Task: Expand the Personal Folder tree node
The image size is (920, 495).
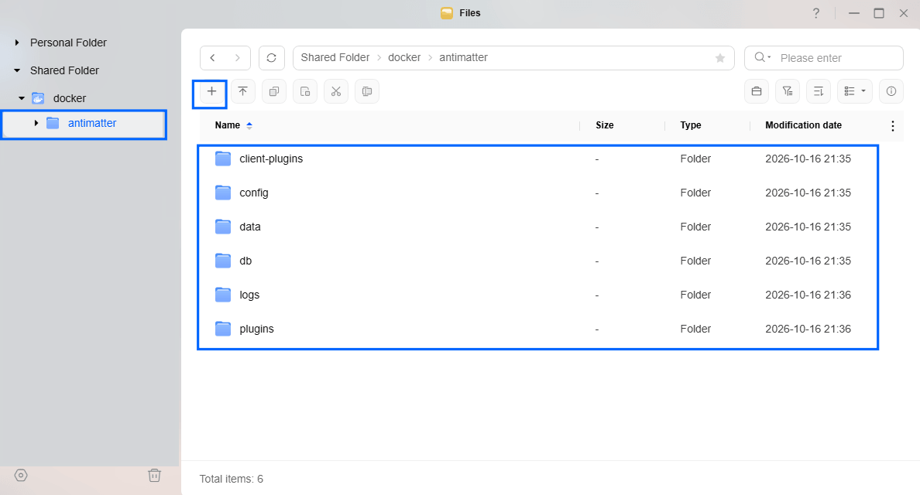Action: click(17, 43)
